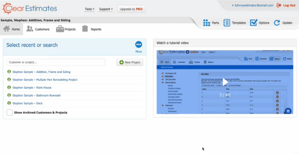299x154 pixels.
Task: Open Stephen Sample – Deck project
Action: [x=27, y=103]
